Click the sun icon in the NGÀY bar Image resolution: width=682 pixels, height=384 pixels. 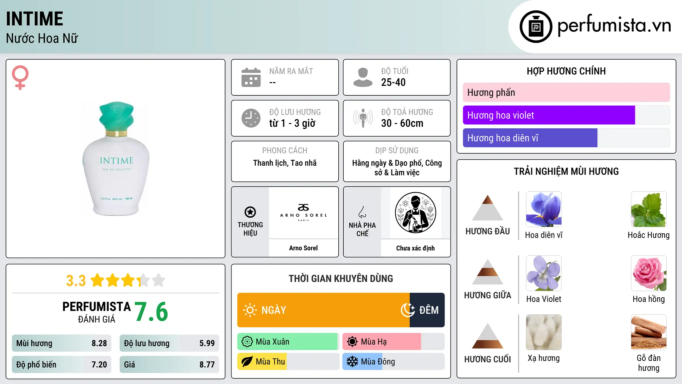pyautogui.click(x=250, y=310)
